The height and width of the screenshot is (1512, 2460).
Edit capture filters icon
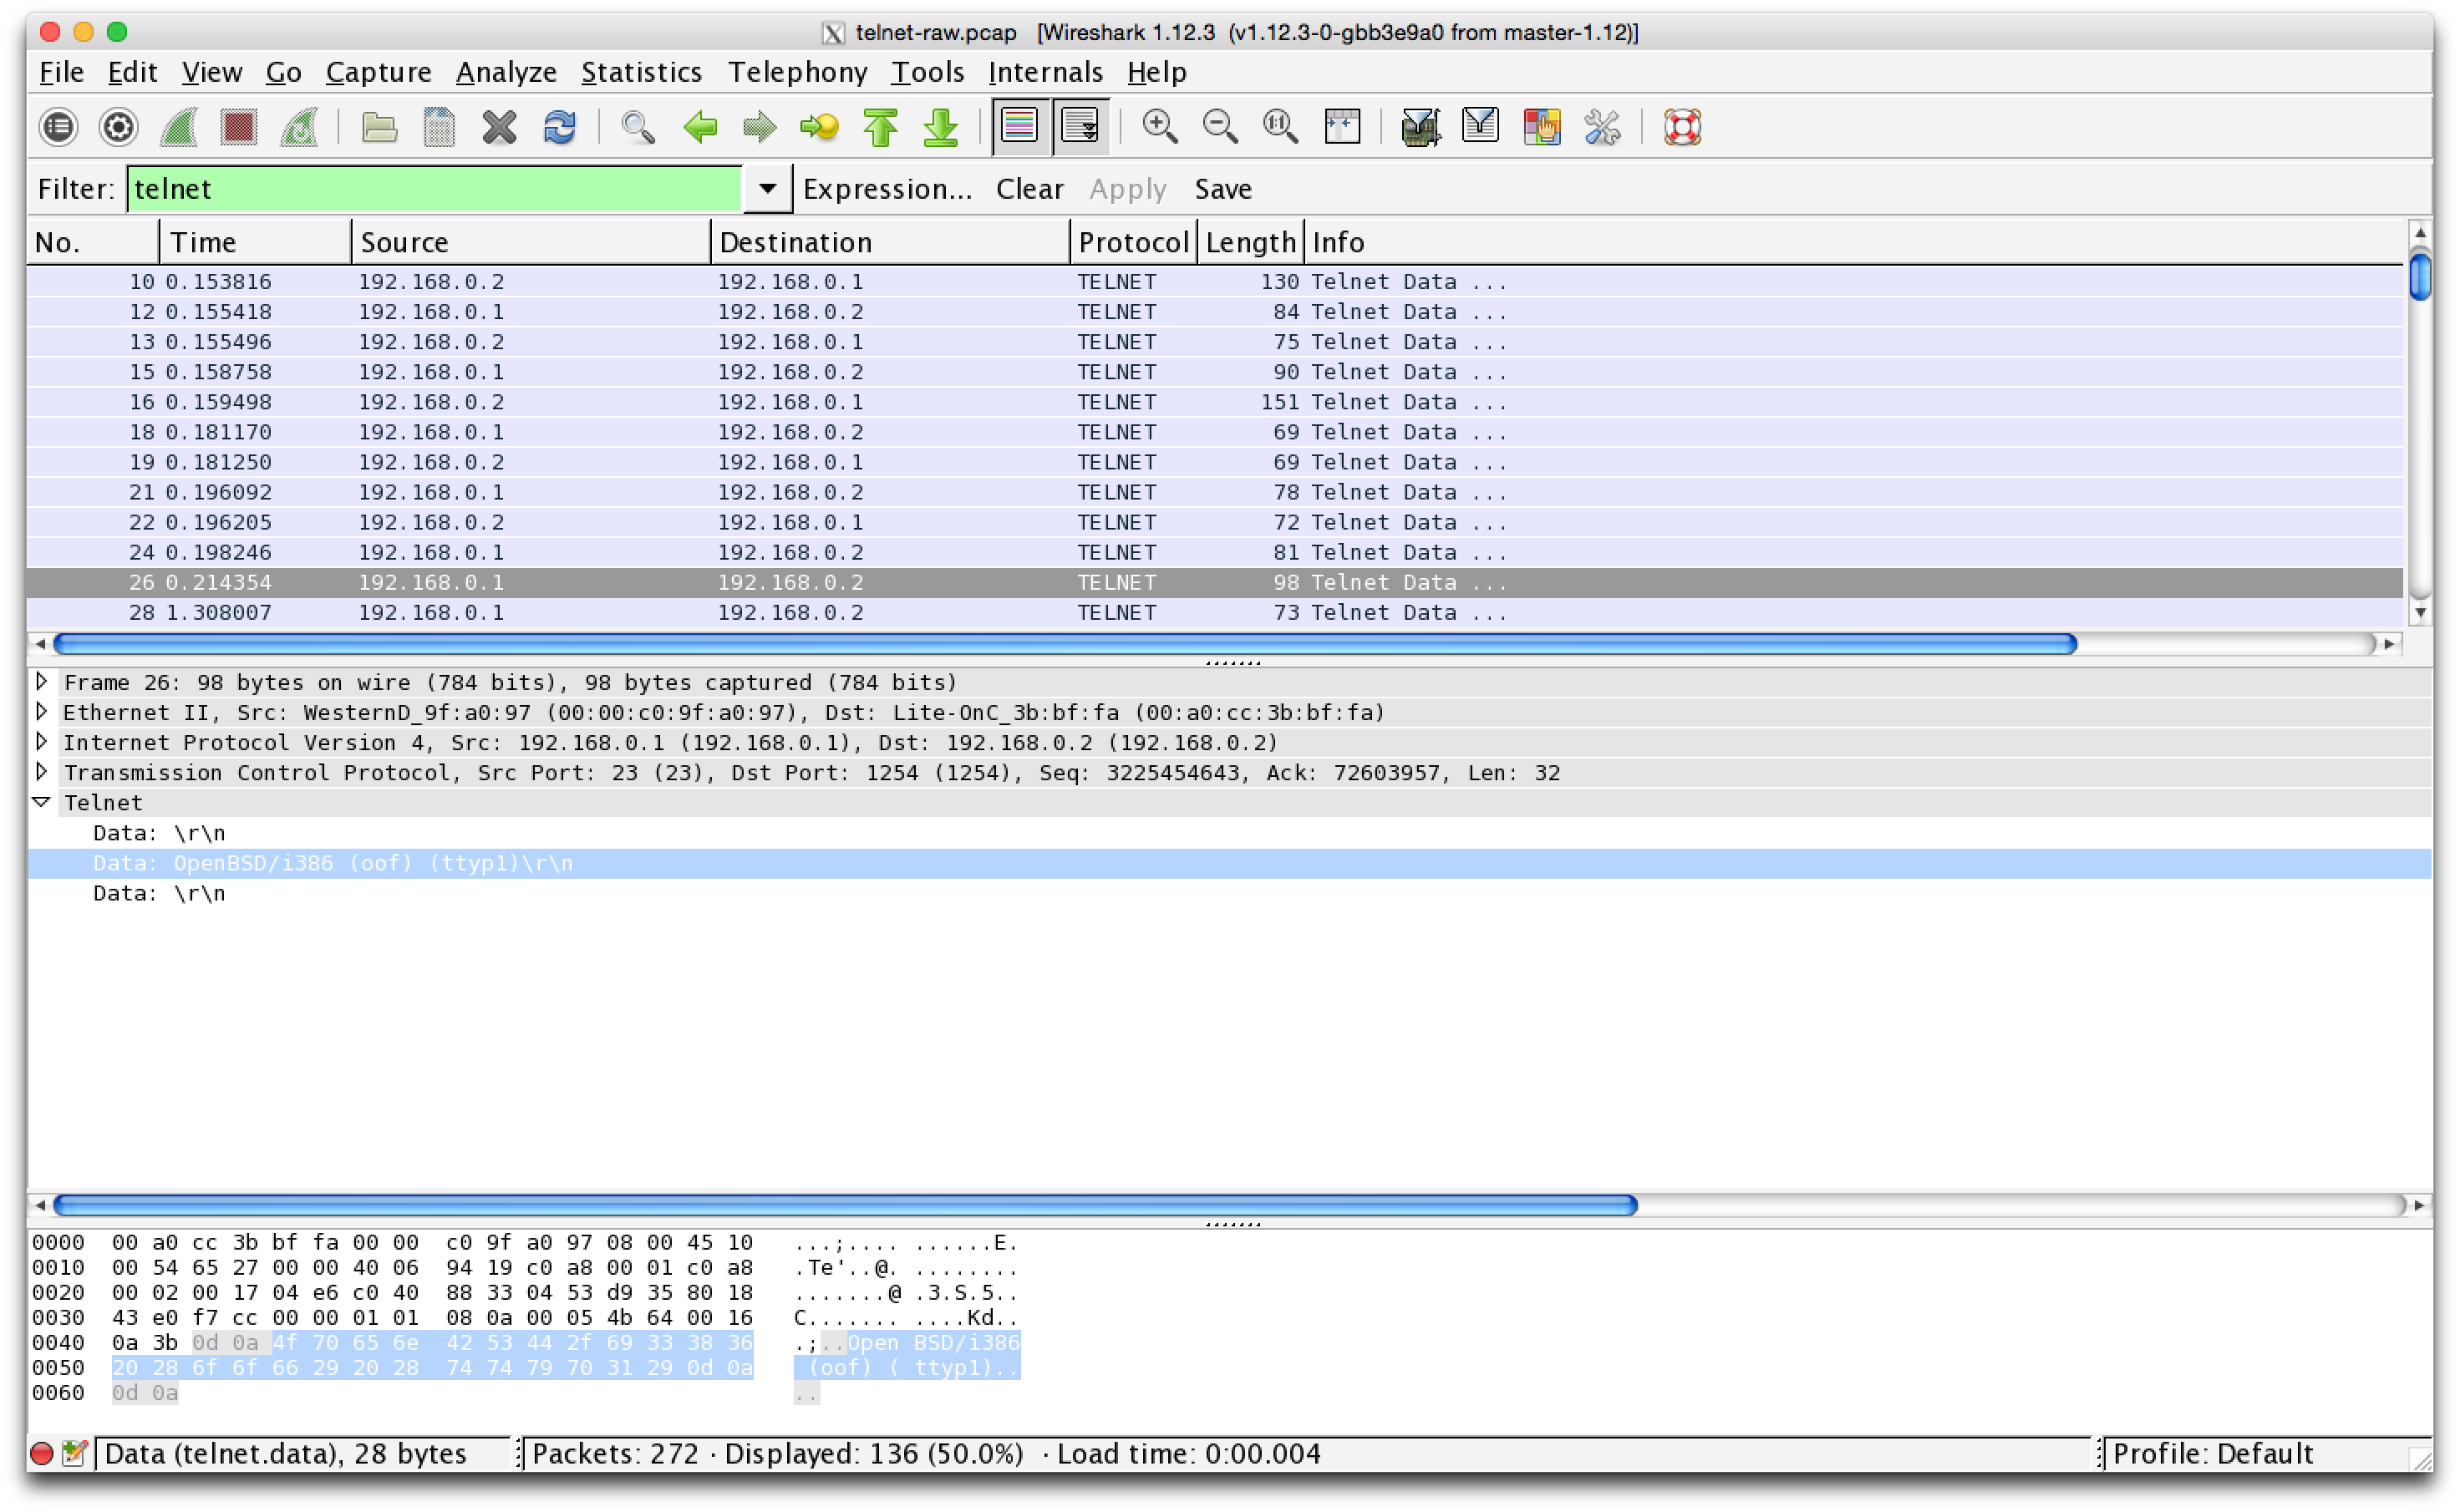tap(1420, 127)
